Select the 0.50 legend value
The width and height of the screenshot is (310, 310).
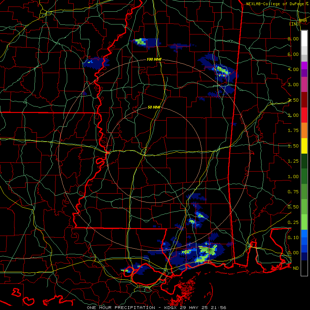click(x=293, y=207)
